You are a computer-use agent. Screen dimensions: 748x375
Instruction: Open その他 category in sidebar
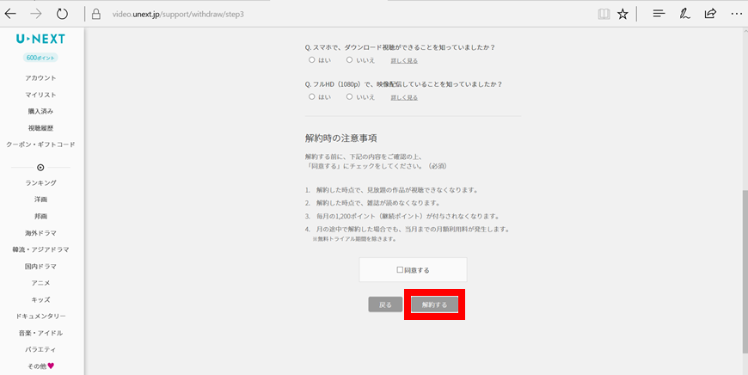coord(40,366)
